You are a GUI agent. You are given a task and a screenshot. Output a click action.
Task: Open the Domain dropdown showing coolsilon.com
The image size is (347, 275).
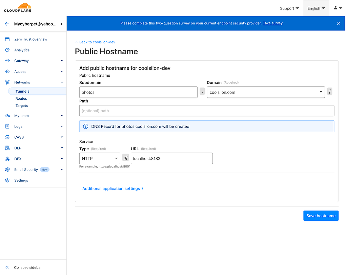[266, 92]
